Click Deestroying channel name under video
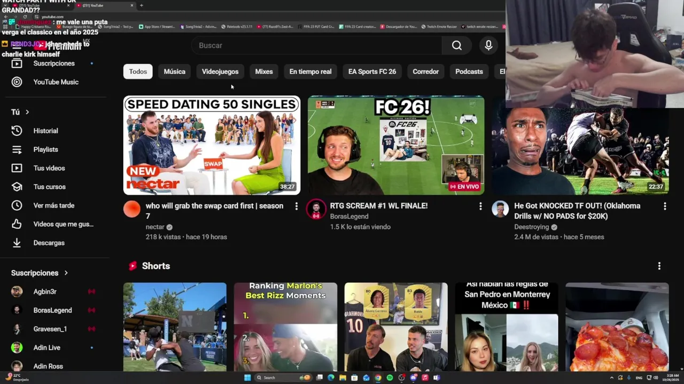The image size is (684, 384). point(532,227)
